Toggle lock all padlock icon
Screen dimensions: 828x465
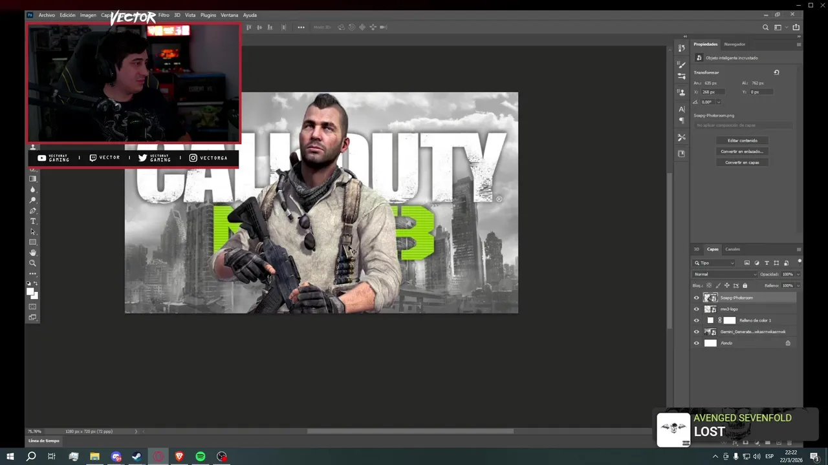coord(745,285)
